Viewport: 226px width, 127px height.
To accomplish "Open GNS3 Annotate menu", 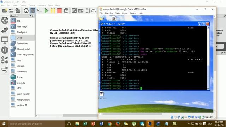I will click(42, 5).
